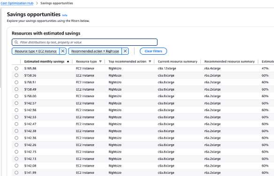Viewport: 274px width, 176px height.
Task: Click the Clear filters button
Action: click(x=153, y=51)
